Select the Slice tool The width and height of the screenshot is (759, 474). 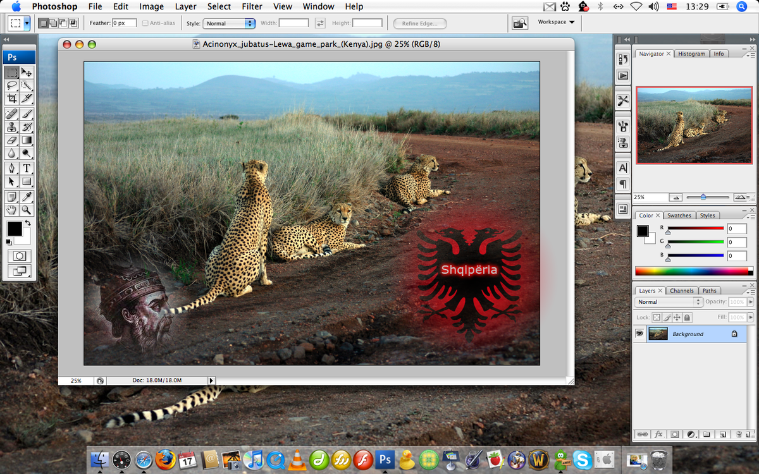click(27, 99)
